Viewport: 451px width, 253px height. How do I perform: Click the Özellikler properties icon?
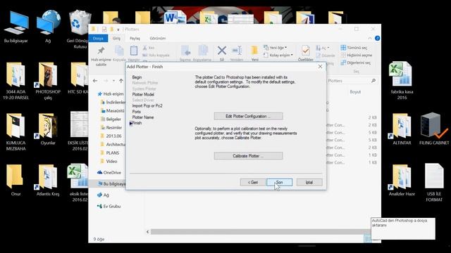(305, 51)
